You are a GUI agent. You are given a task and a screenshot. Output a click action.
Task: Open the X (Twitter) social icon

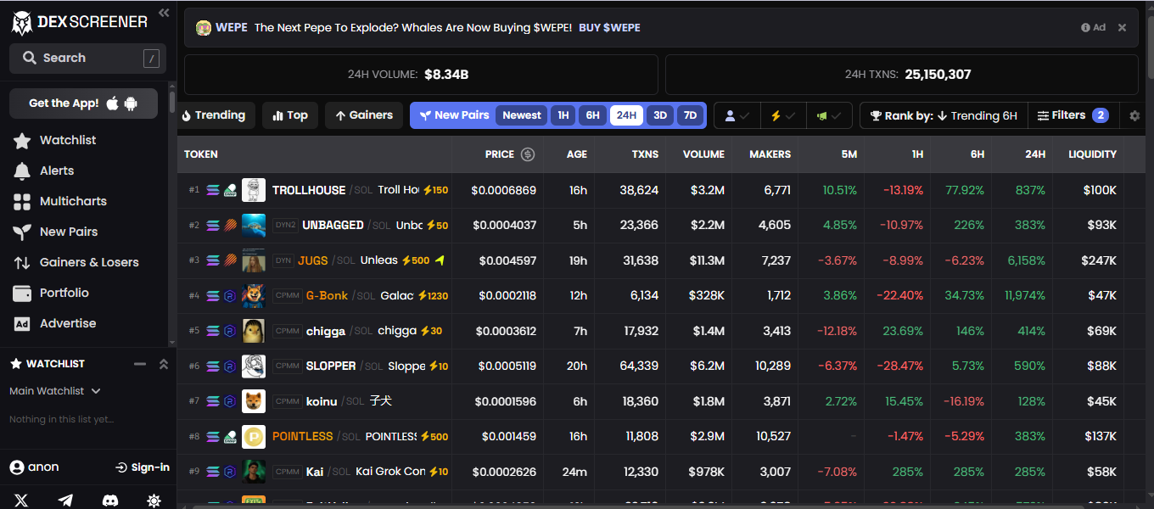point(21,501)
